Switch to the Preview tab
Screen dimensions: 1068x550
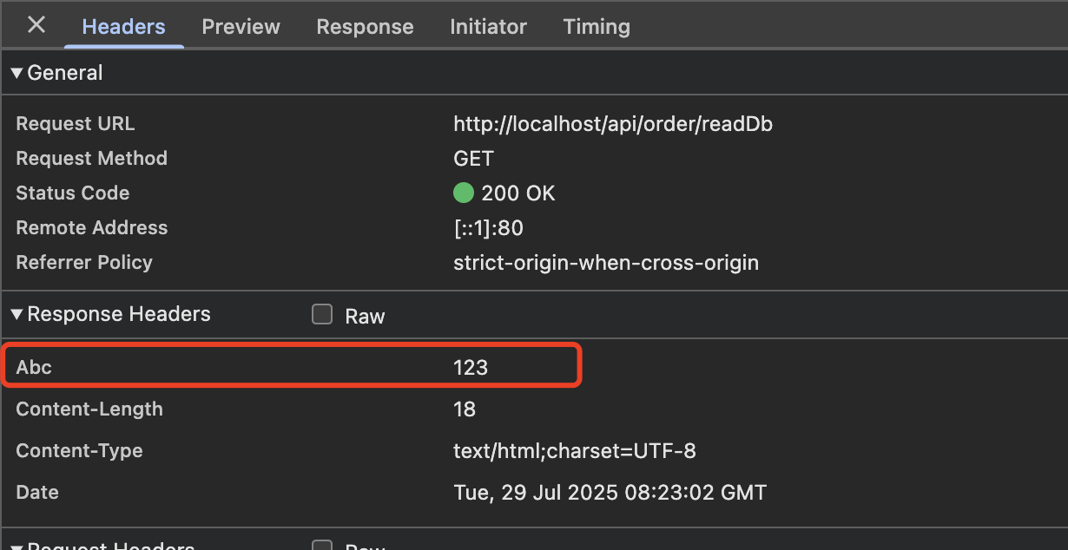pyautogui.click(x=241, y=27)
